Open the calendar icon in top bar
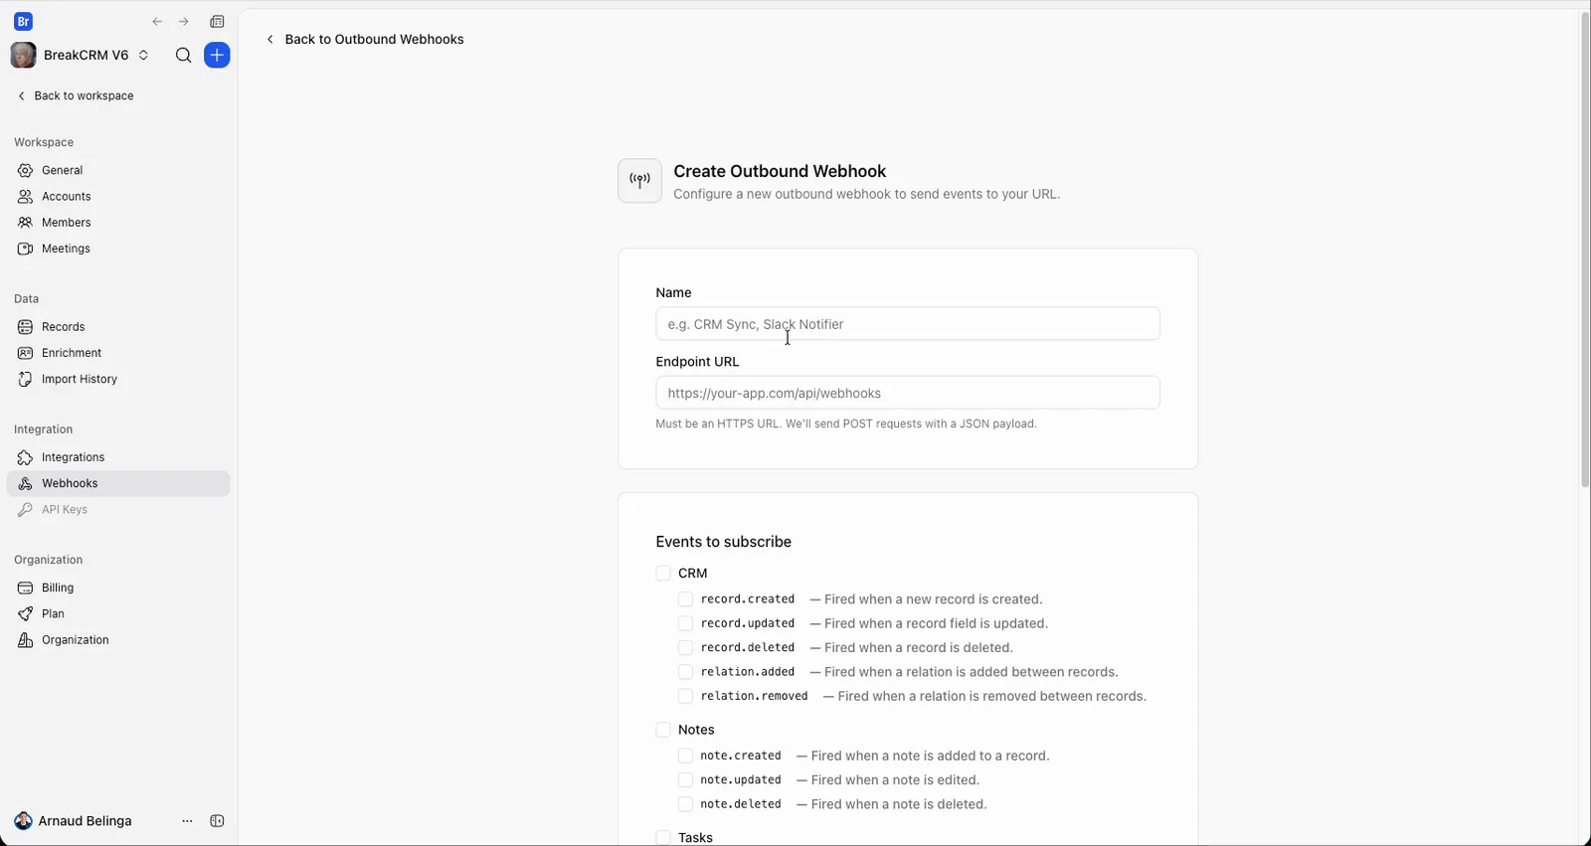Screen dimensions: 1591x846 pos(217,22)
